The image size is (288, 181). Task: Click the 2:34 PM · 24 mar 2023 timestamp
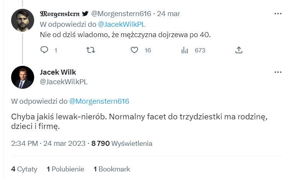[x=49, y=143]
